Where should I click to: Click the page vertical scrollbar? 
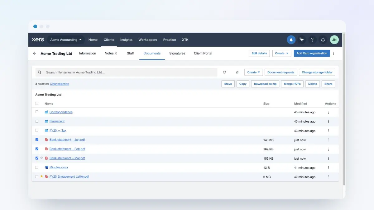(344, 109)
